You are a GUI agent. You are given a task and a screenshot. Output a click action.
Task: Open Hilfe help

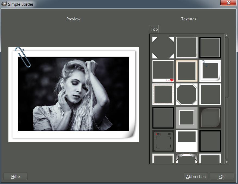point(15,177)
